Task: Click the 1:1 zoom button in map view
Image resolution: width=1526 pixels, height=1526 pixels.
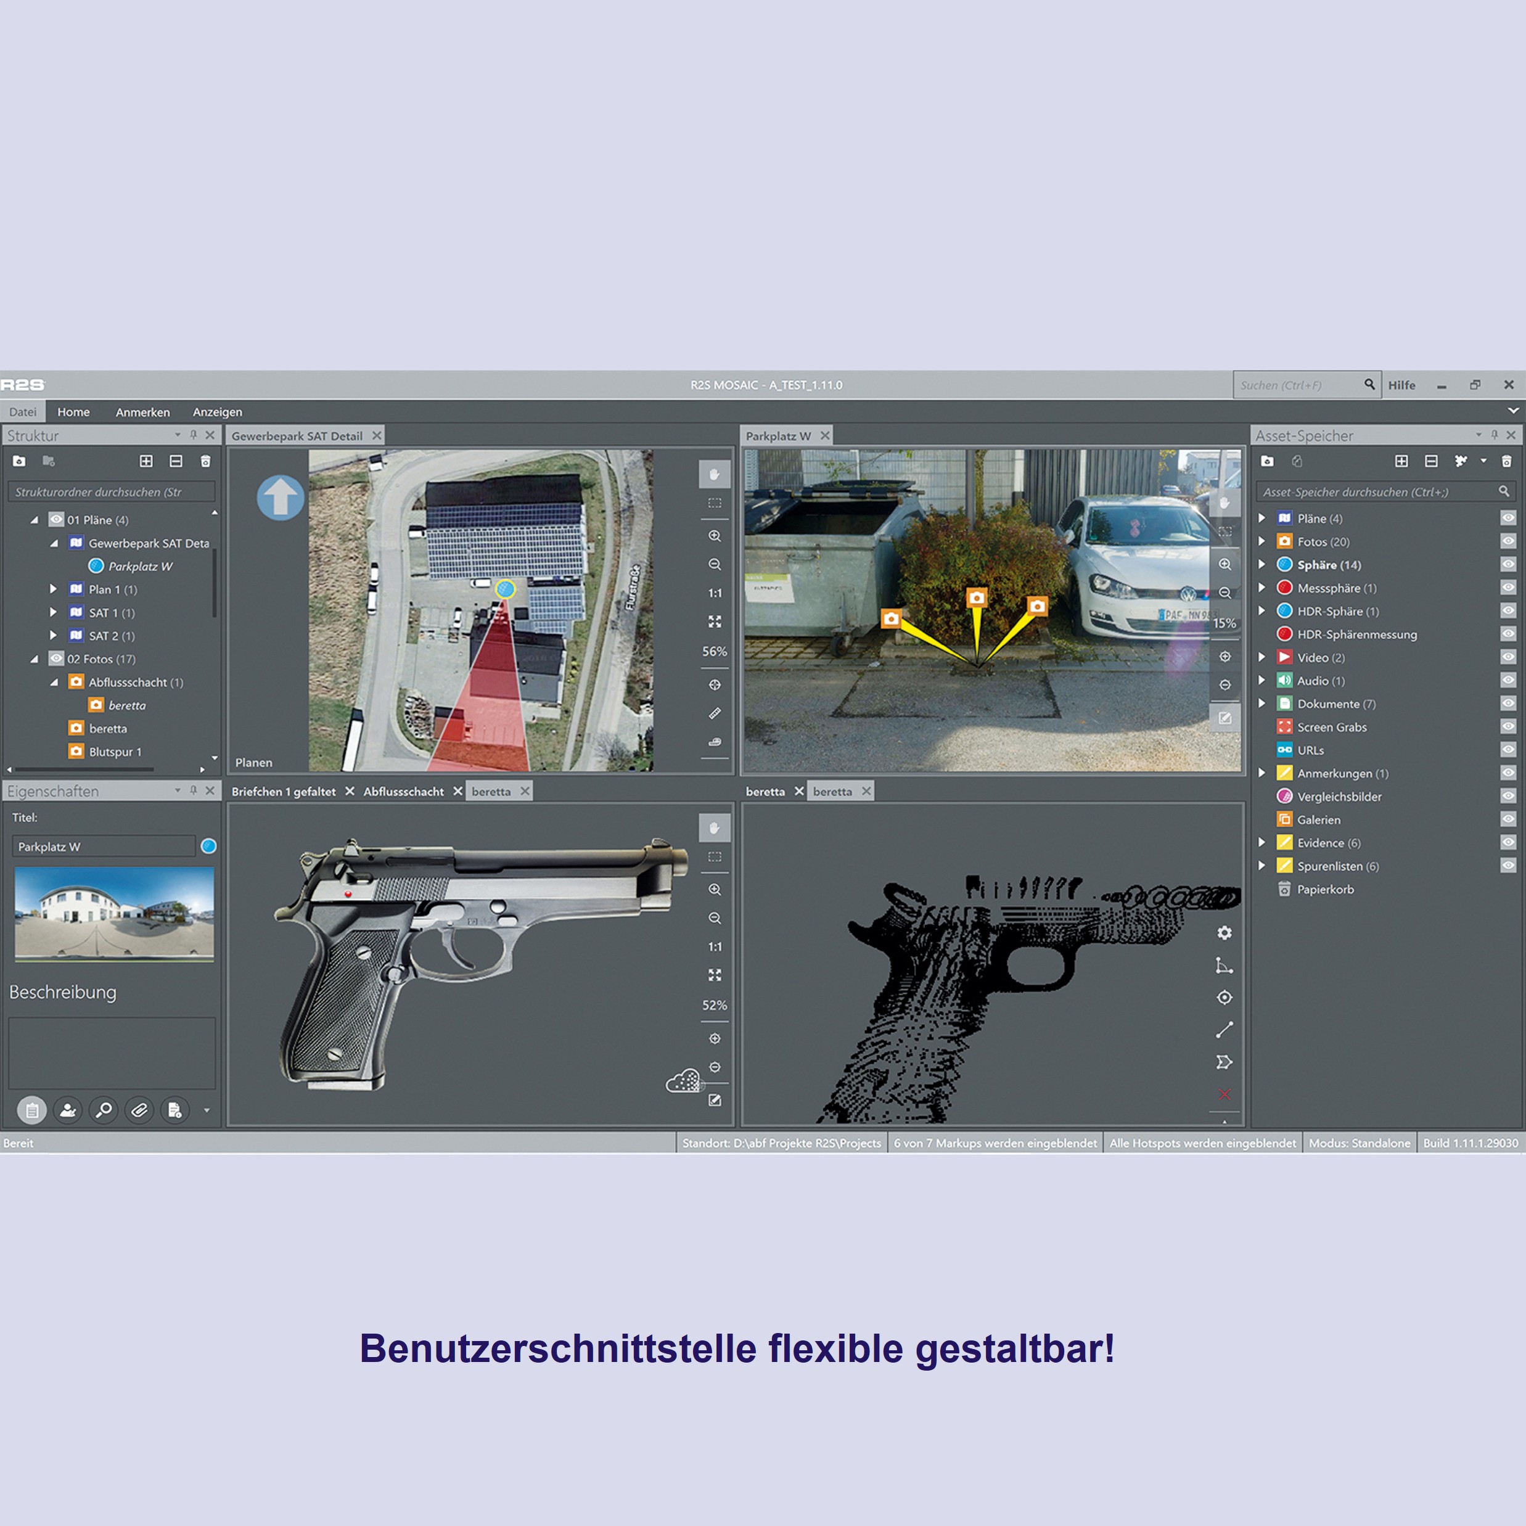Action: 714,593
